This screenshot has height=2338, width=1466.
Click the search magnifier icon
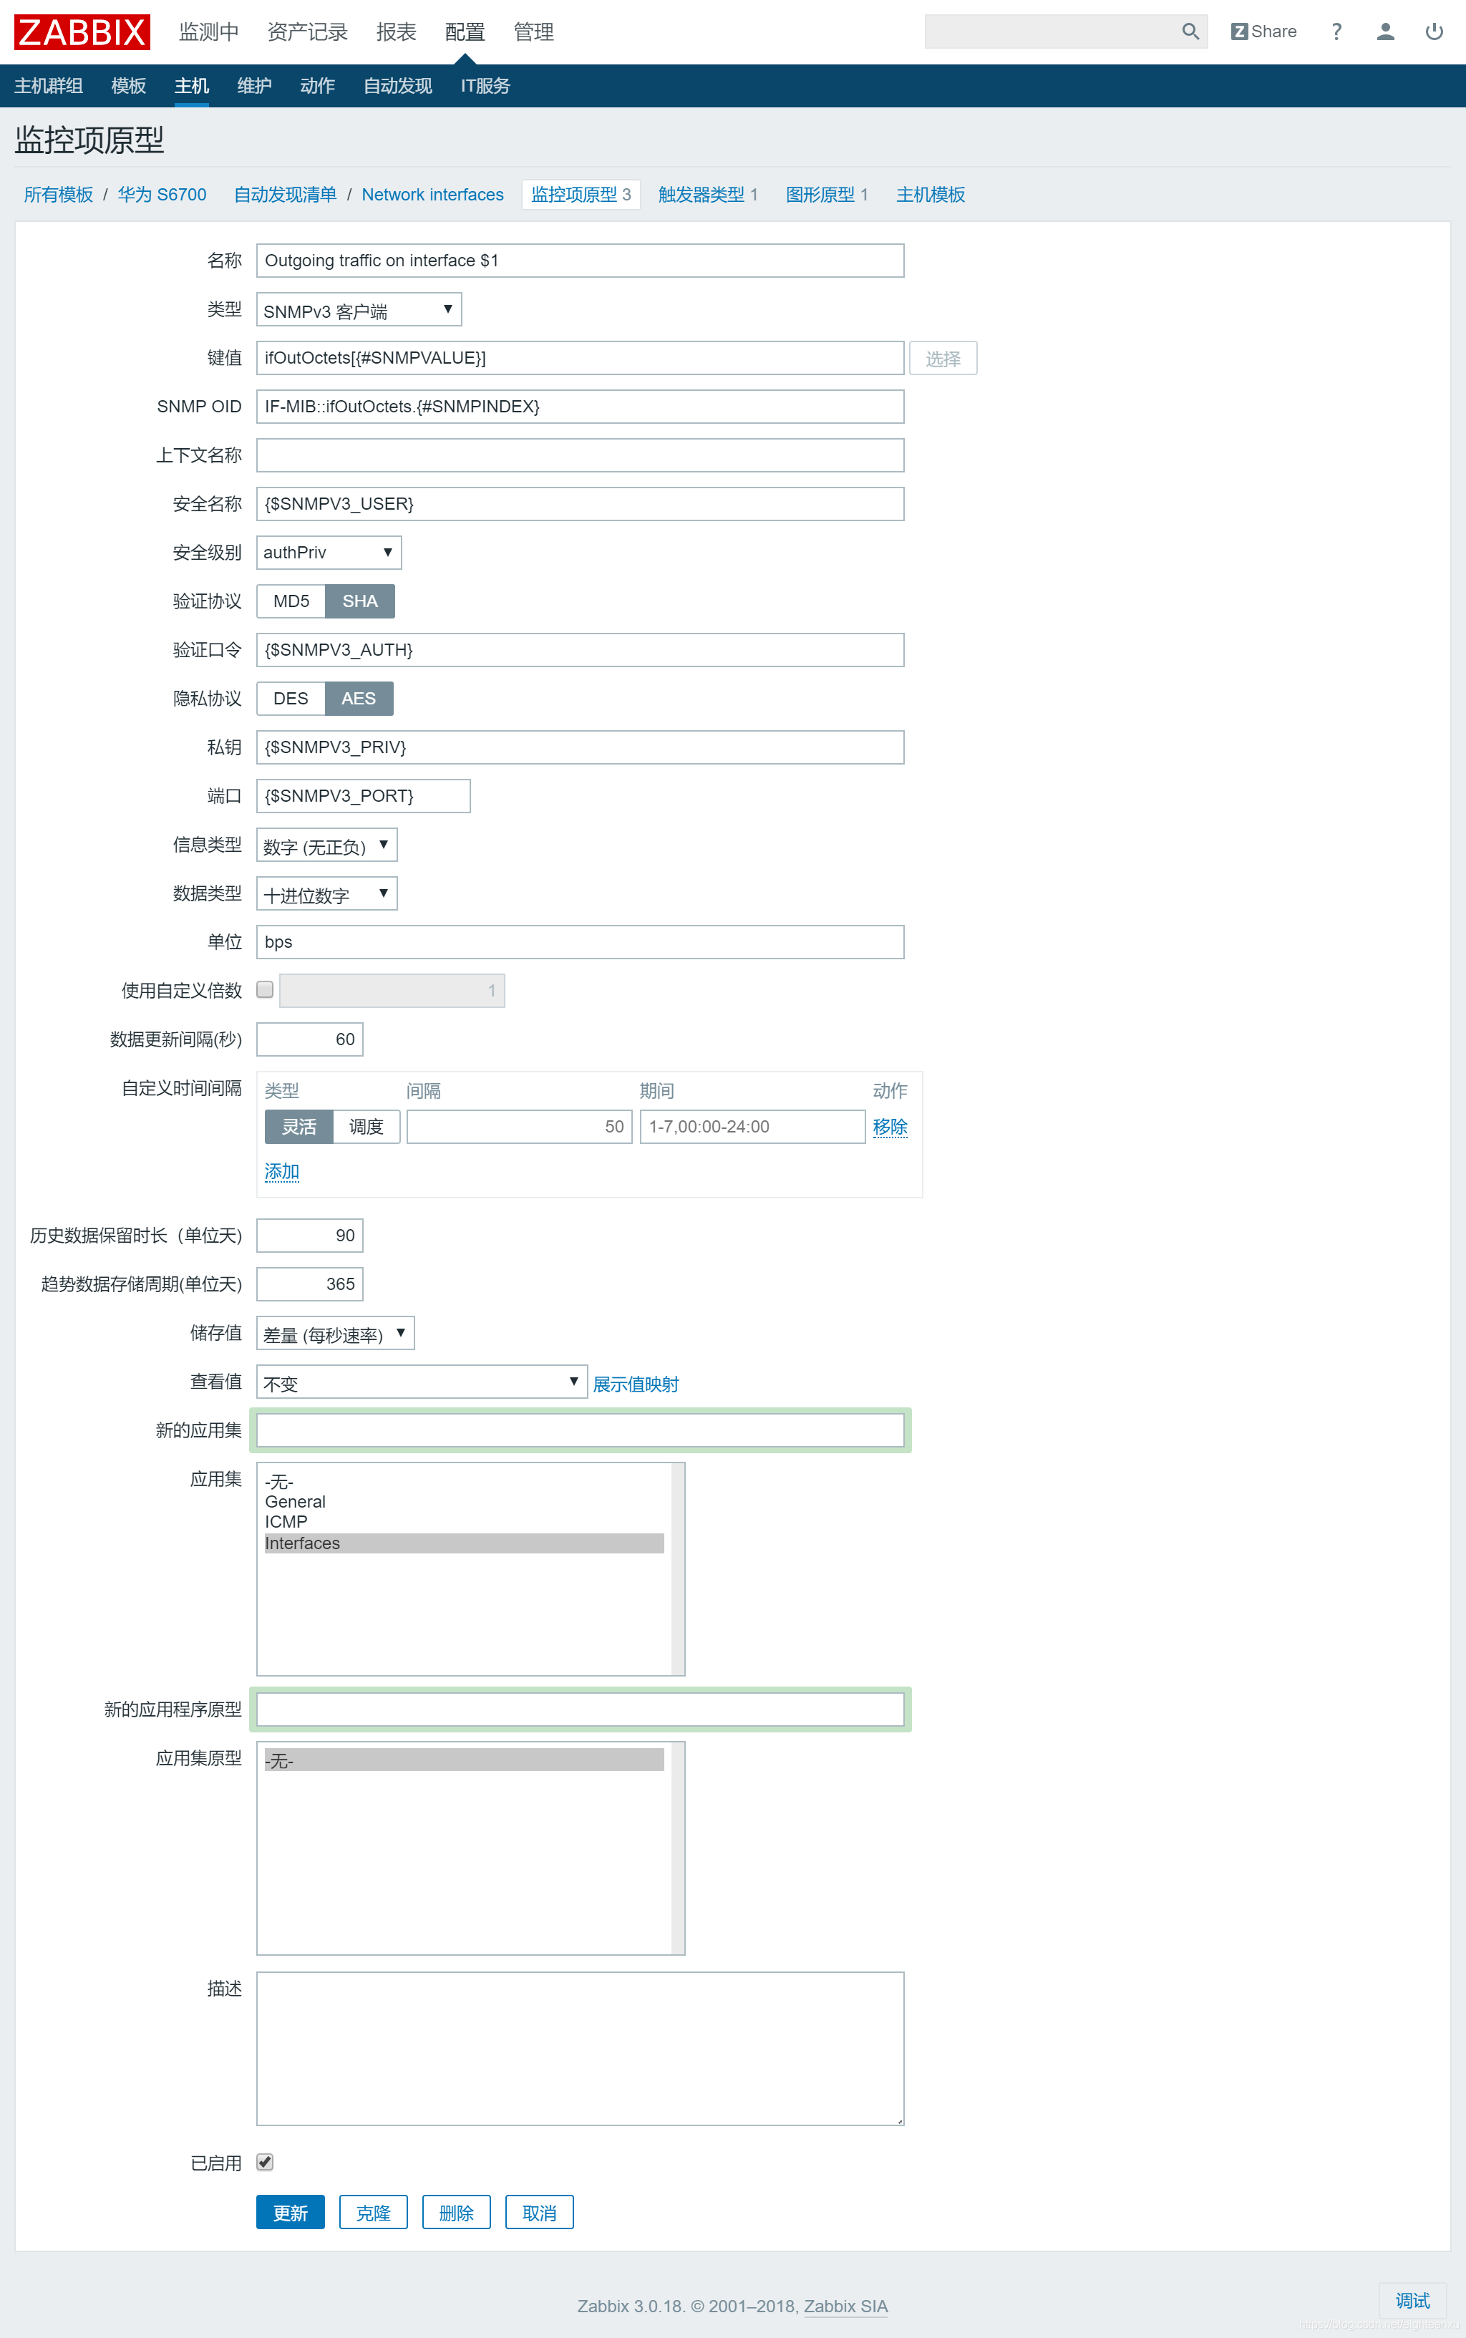click(x=1190, y=32)
